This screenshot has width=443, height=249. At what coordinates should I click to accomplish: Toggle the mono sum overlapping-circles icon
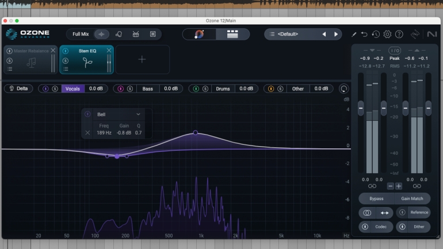(367, 213)
